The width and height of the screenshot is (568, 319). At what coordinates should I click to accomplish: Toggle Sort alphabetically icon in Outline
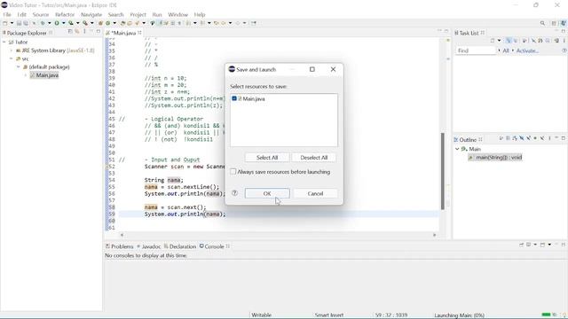pos(515,138)
